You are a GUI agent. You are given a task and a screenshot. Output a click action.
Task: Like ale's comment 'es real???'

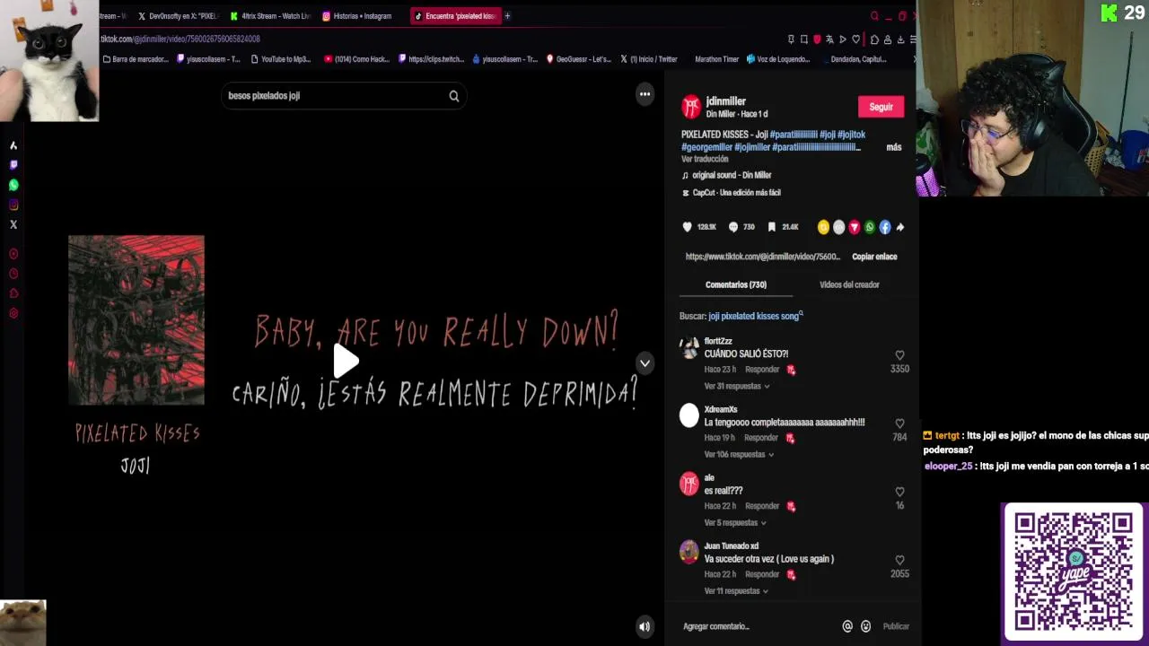pos(899,492)
